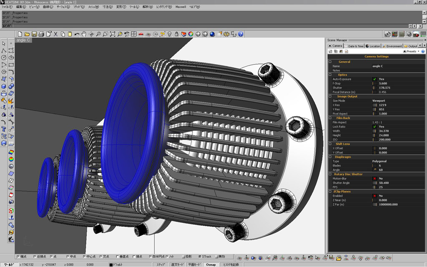Collapse the Optics section

(x=330, y=75)
